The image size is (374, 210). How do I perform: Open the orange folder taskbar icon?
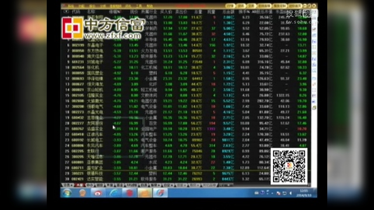[144, 192]
